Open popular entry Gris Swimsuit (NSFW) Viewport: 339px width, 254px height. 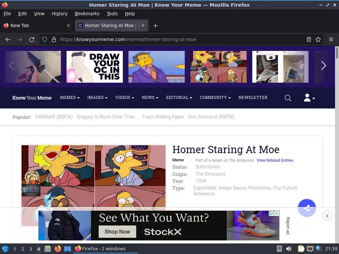click(x=211, y=117)
